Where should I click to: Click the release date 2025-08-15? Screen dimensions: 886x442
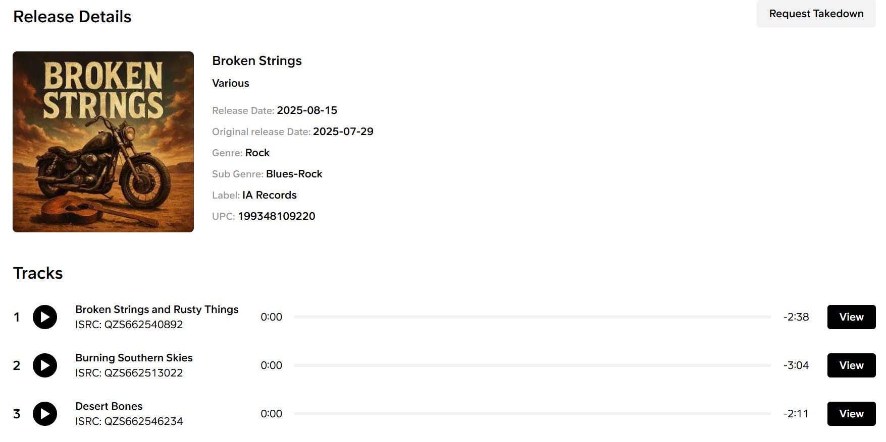[307, 110]
